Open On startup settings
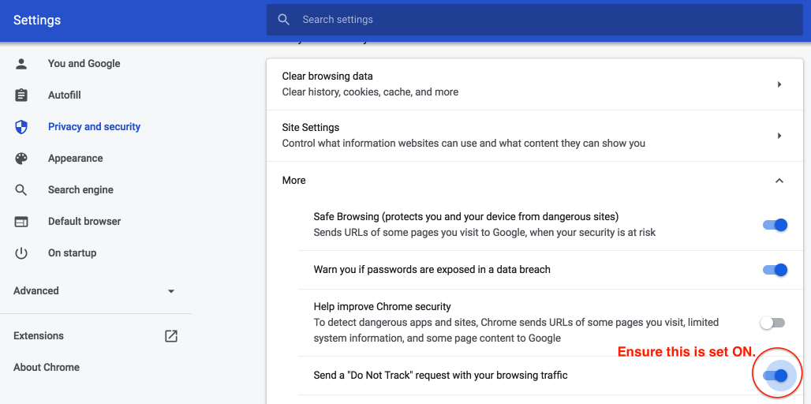The width and height of the screenshot is (811, 404). [73, 253]
